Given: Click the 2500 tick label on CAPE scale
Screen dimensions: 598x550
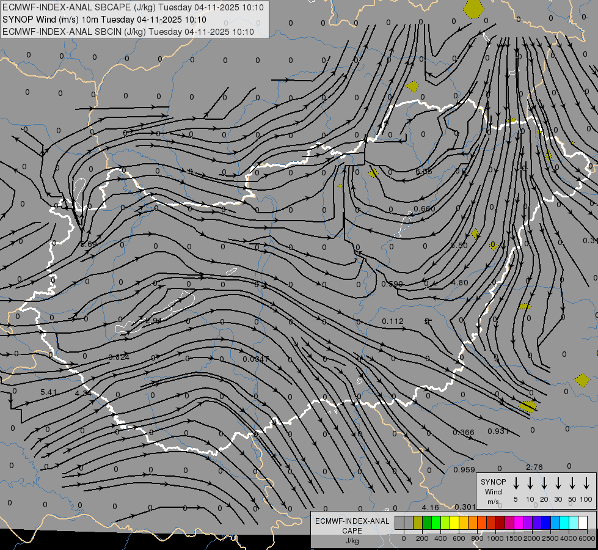Looking at the screenshot, I should click(550, 538).
